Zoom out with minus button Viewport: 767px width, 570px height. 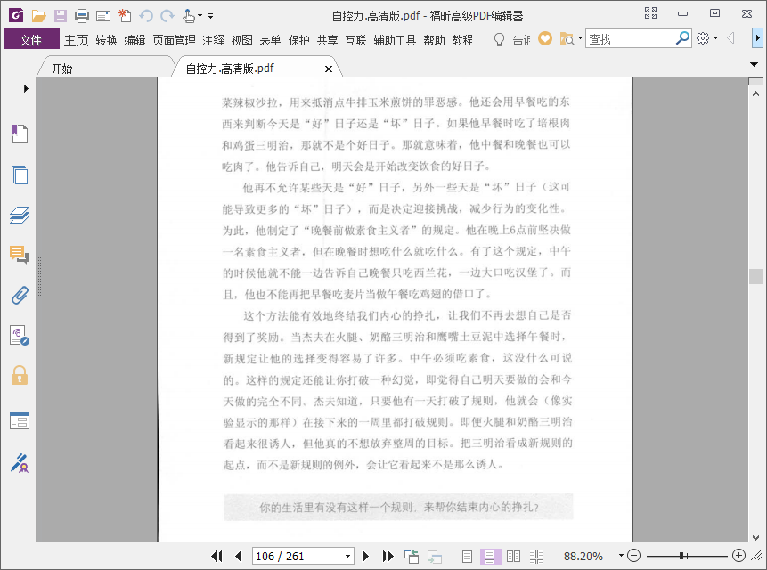633,556
